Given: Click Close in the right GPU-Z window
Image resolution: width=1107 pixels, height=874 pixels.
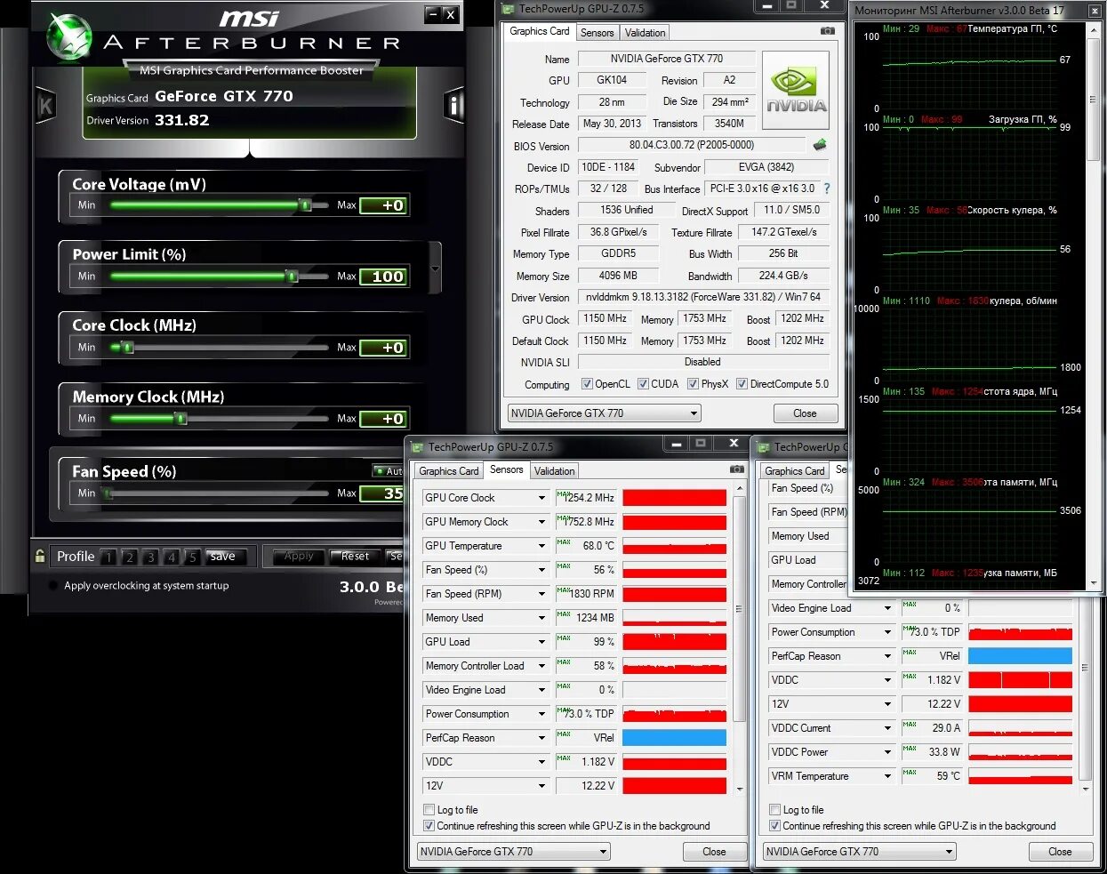Looking at the screenshot, I should pos(1060,852).
